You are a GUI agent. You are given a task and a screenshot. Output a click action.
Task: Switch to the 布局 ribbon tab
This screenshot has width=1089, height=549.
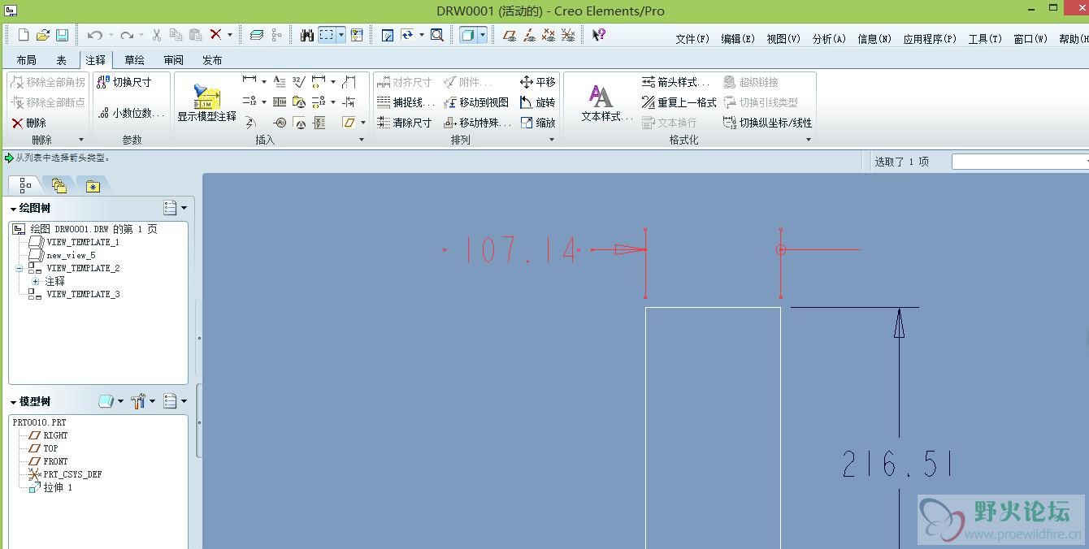[27, 60]
